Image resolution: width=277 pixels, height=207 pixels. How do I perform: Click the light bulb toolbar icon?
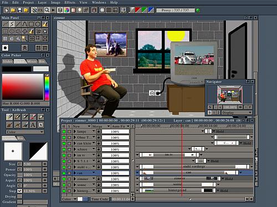point(80,10)
